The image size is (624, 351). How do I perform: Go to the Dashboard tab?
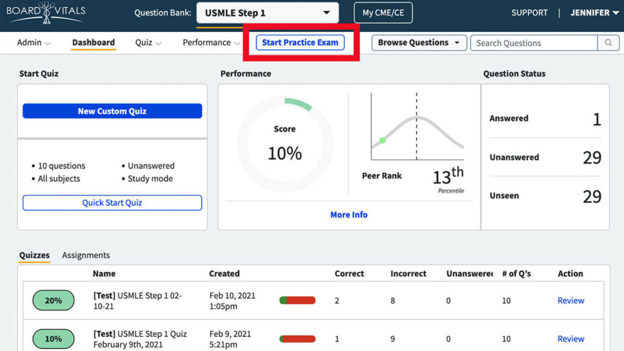(93, 43)
